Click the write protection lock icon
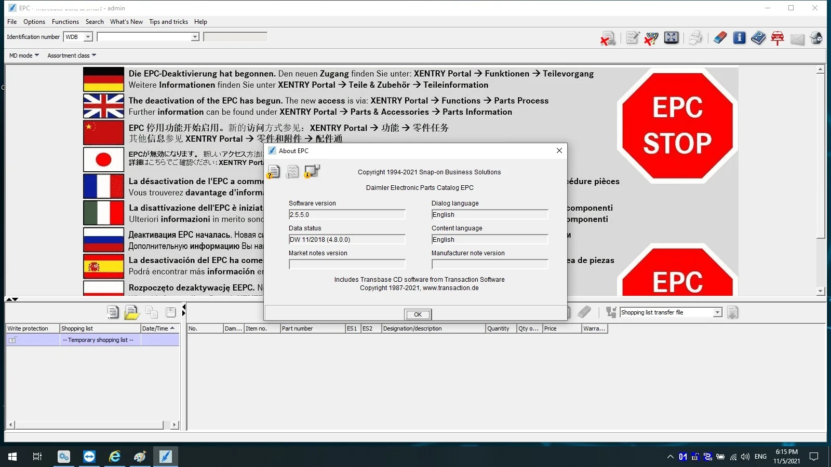This screenshot has height=467, width=831. click(x=12, y=340)
